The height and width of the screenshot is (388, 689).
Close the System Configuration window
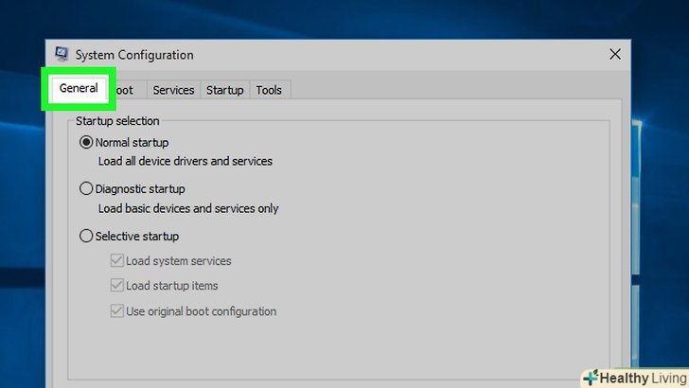pyautogui.click(x=615, y=55)
